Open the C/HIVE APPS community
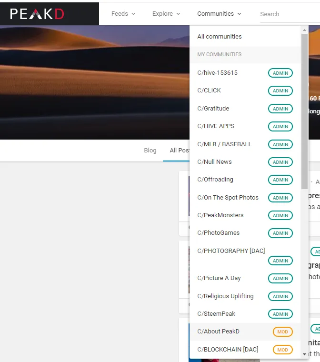 point(245,126)
